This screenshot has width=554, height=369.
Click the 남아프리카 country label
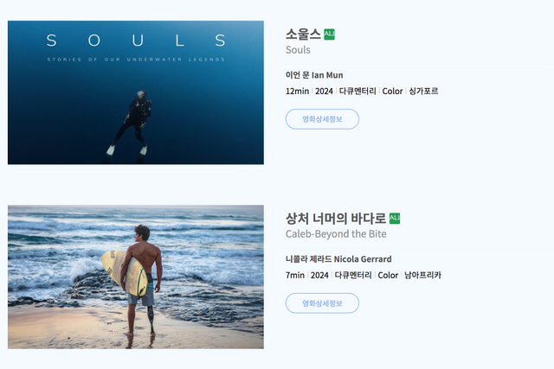[x=422, y=275]
